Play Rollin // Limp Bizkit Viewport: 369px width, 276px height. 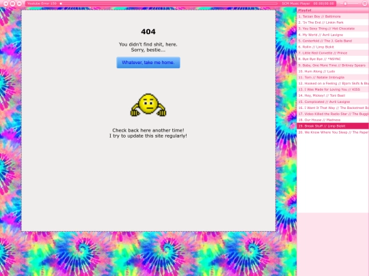click(x=333, y=47)
